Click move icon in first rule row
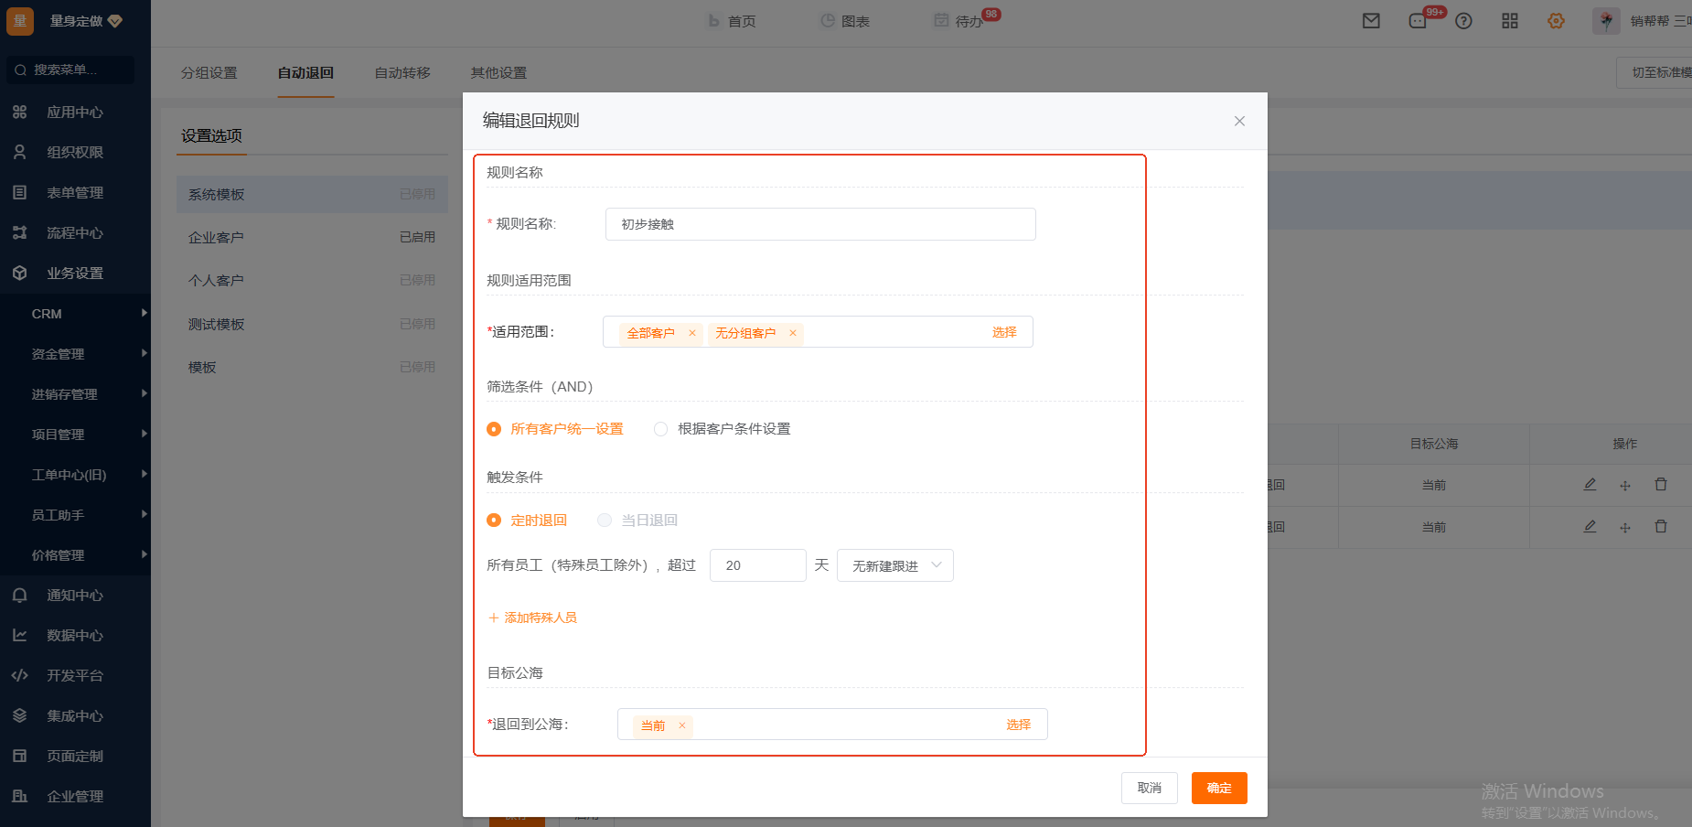This screenshot has width=1692, height=827. [x=1625, y=486]
